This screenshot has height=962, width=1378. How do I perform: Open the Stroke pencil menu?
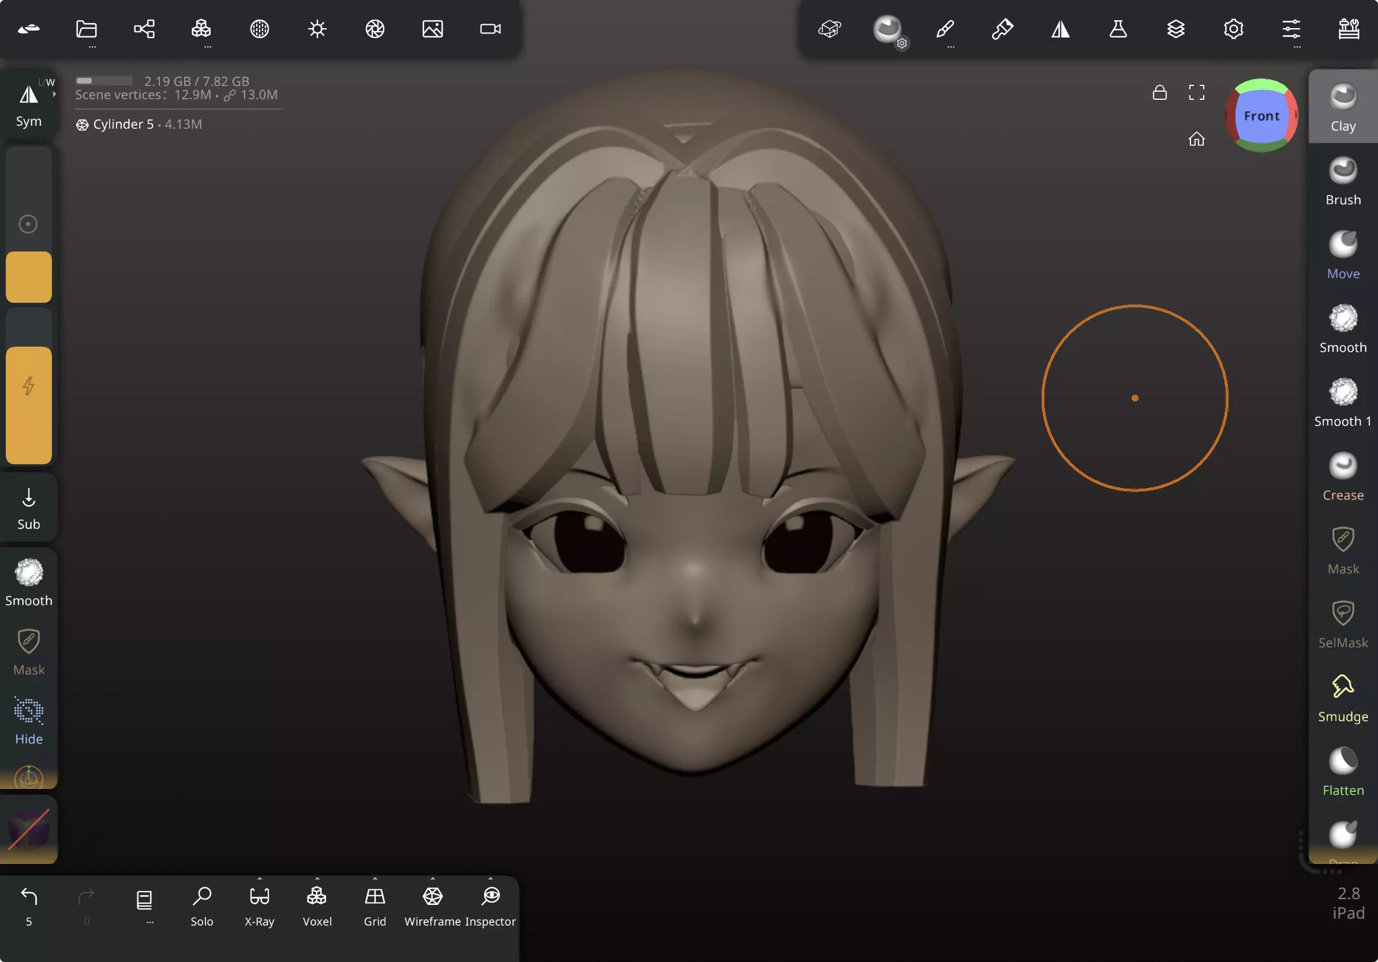pyautogui.click(x=945, y=29)
